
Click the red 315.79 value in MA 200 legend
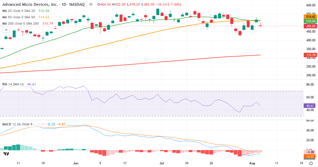(47, 24)
